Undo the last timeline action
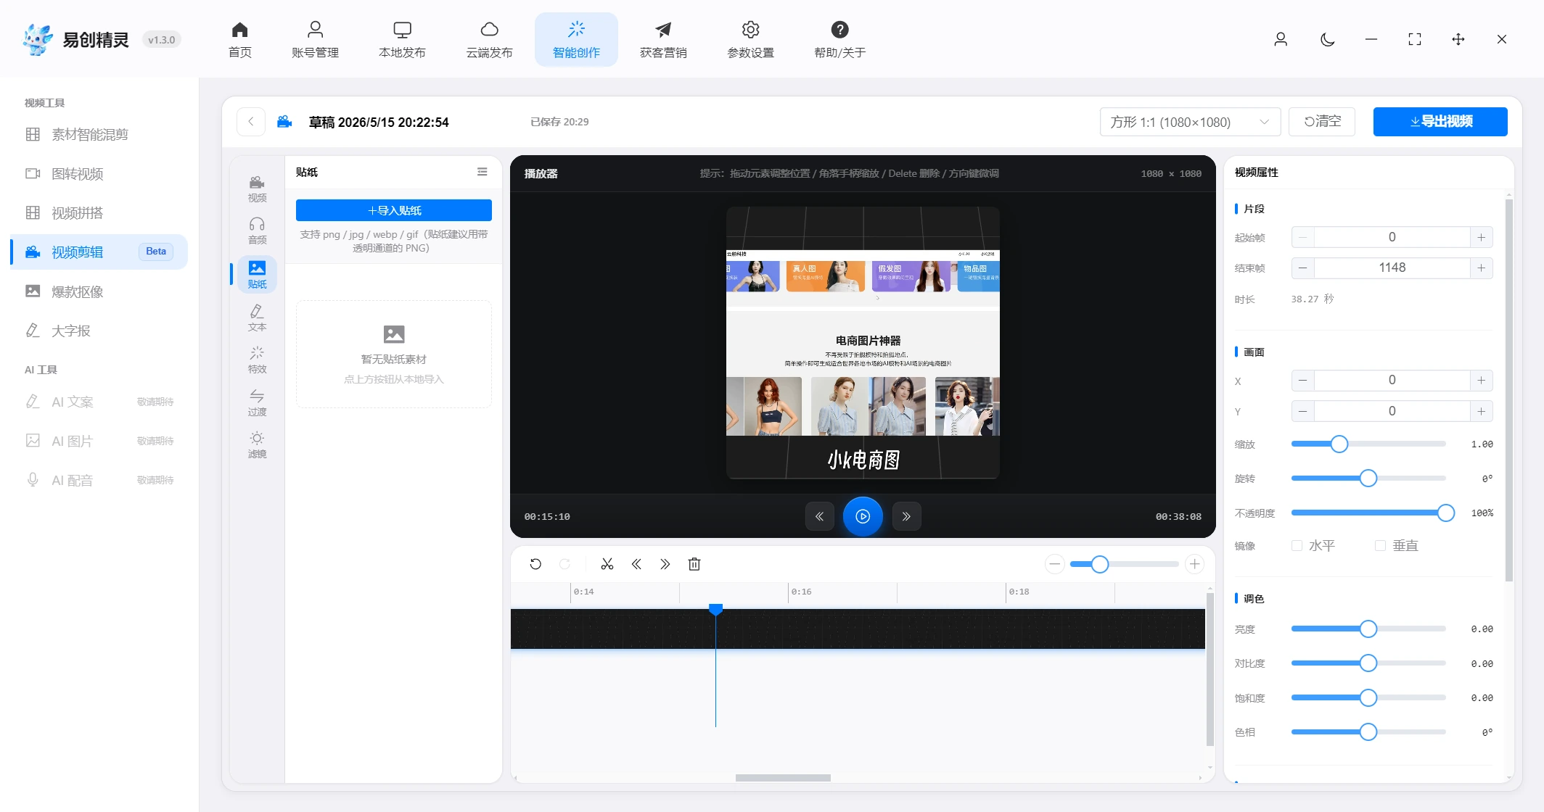 535,564
